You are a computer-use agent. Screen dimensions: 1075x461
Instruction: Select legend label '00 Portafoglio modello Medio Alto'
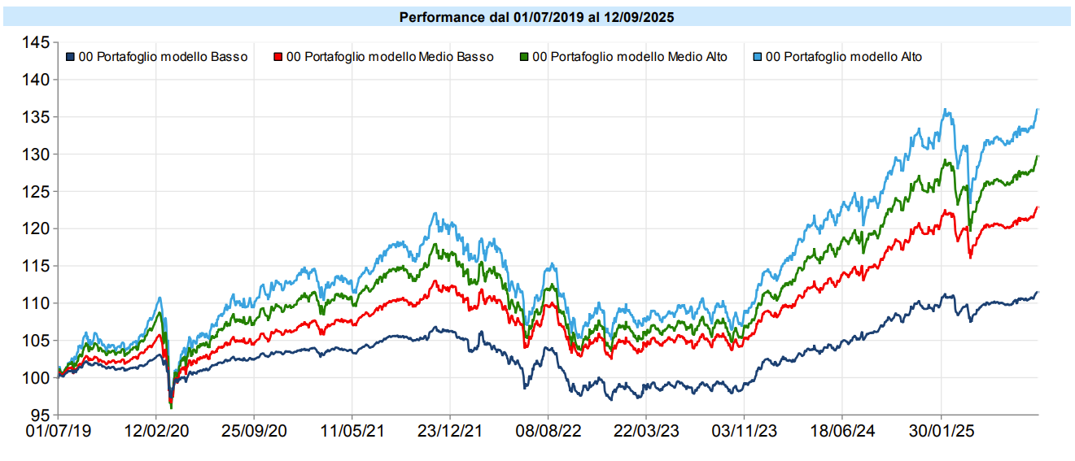click(630, 57)
